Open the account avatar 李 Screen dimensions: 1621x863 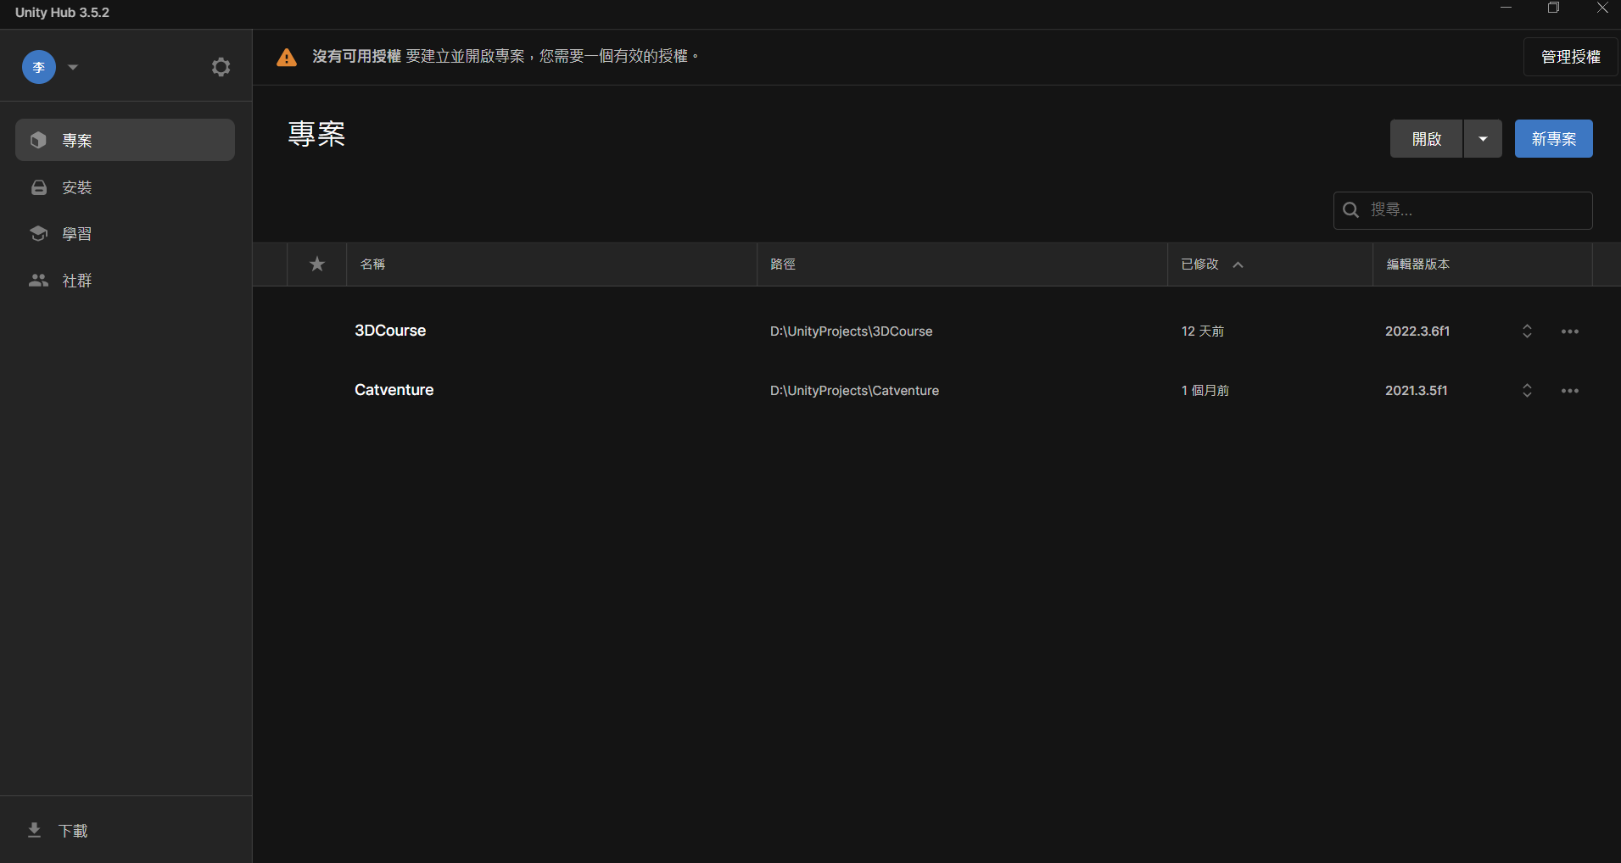39,67
